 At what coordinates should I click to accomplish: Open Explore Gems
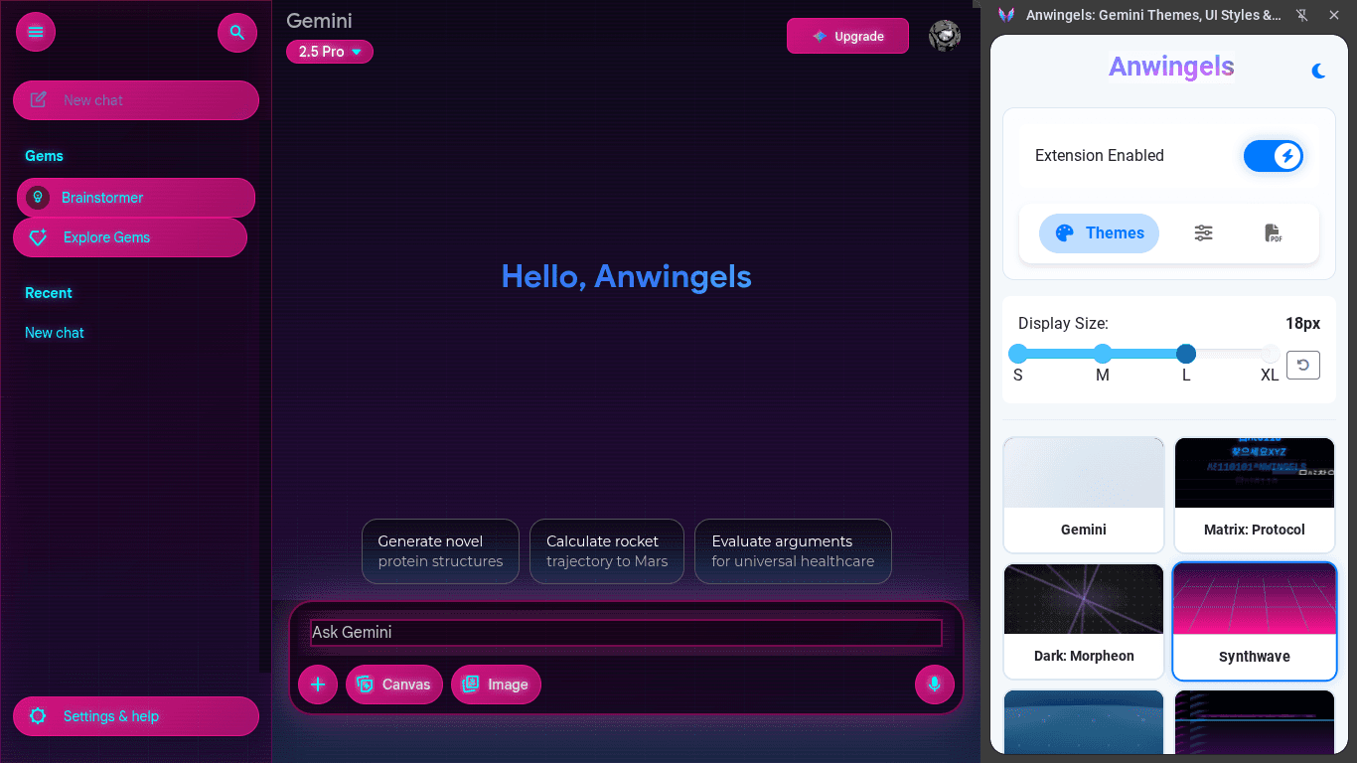(x=130, y=237)
